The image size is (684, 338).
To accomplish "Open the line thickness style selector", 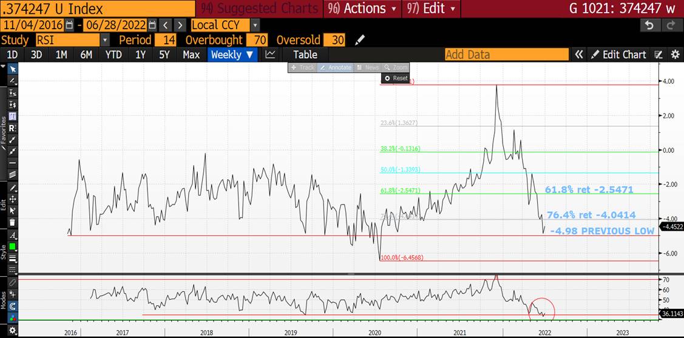I will 13,258.
